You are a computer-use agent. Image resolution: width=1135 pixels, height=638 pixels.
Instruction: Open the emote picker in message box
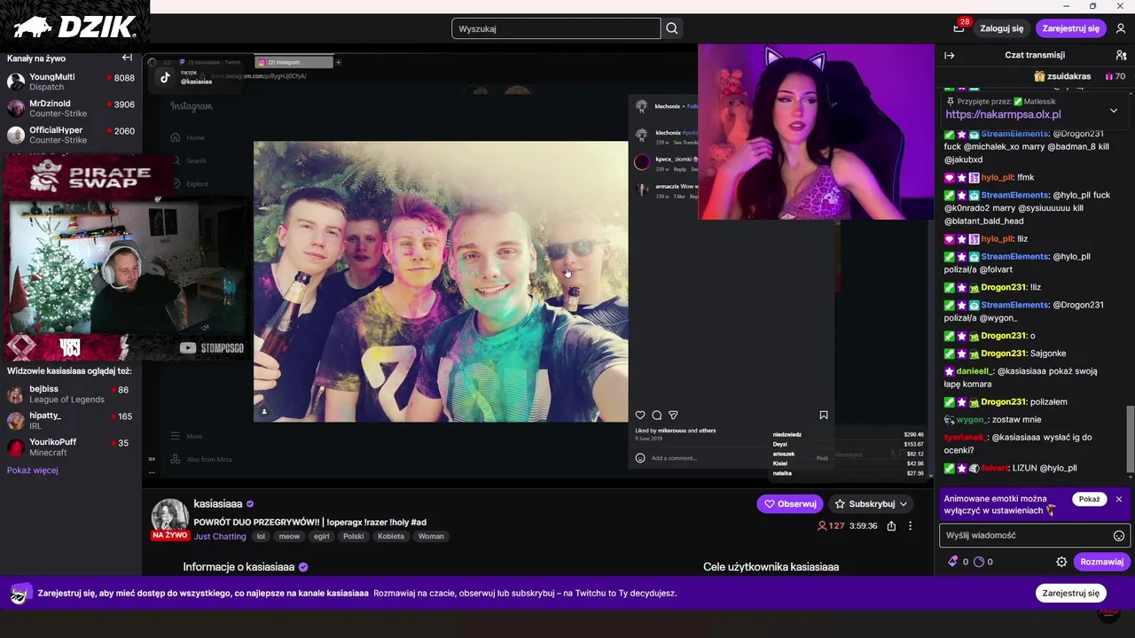click(x=1119, y=535)
